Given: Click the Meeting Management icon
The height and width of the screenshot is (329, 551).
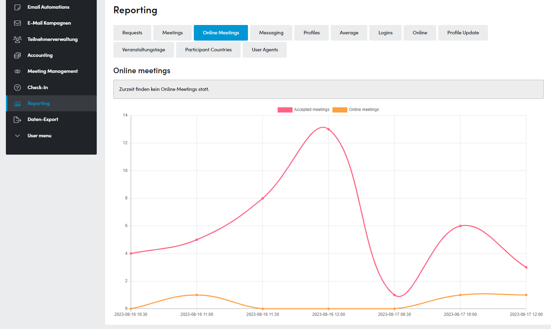Looking at the screenshot, I should pos(17,71).
